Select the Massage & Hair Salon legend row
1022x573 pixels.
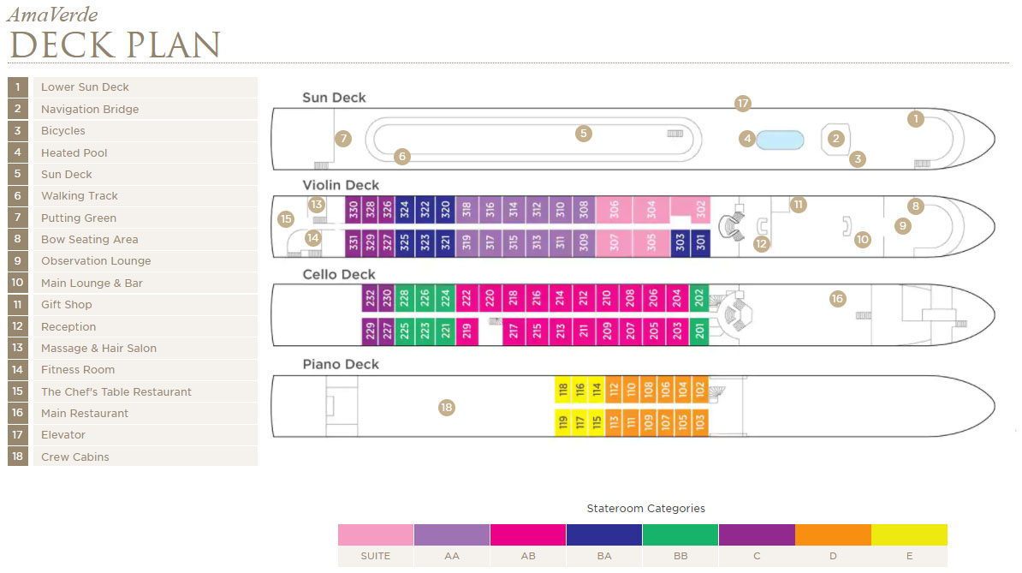tap(133, 348)
